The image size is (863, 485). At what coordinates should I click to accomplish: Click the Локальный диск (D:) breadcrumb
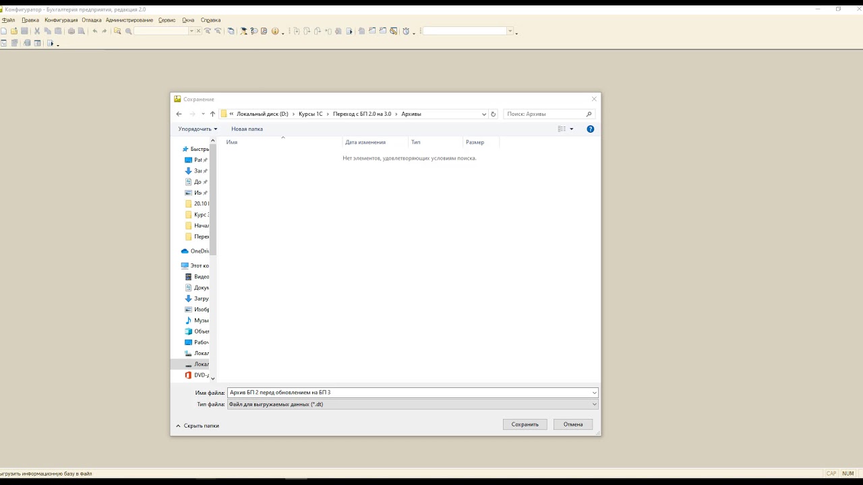[x=262, y=114]
